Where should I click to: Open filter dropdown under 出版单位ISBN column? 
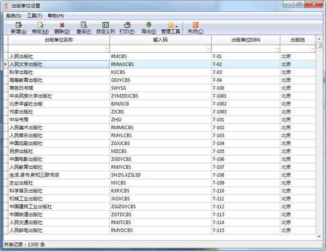[x=277, y=49]
